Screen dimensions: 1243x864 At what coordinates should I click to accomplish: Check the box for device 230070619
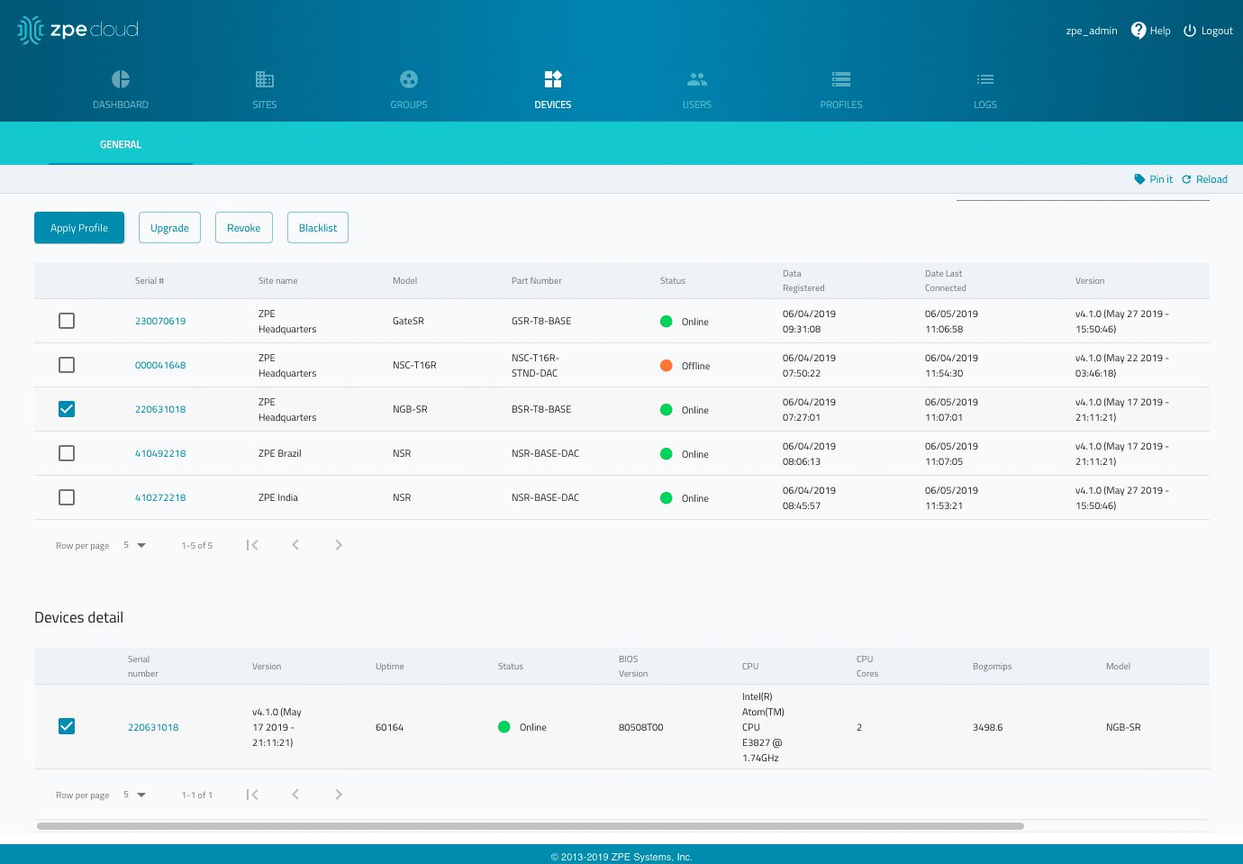(x=67, y=321)
